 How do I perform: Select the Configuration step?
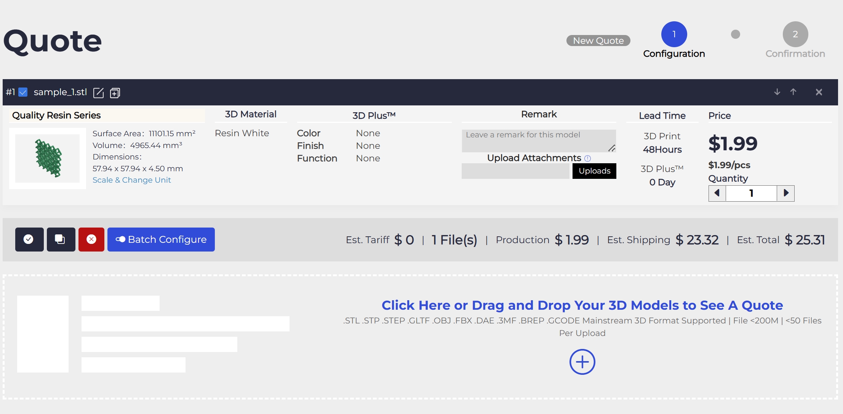point(674,35)
